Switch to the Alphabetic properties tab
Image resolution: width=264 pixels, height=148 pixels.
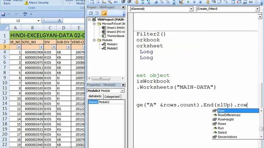click(95, 96)
